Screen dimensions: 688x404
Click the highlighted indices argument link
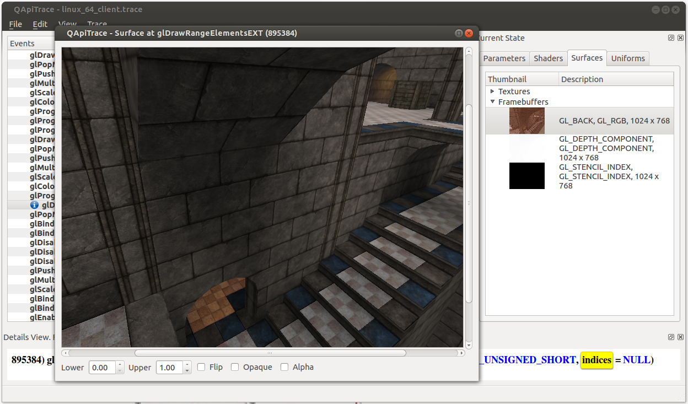(596, 360)
